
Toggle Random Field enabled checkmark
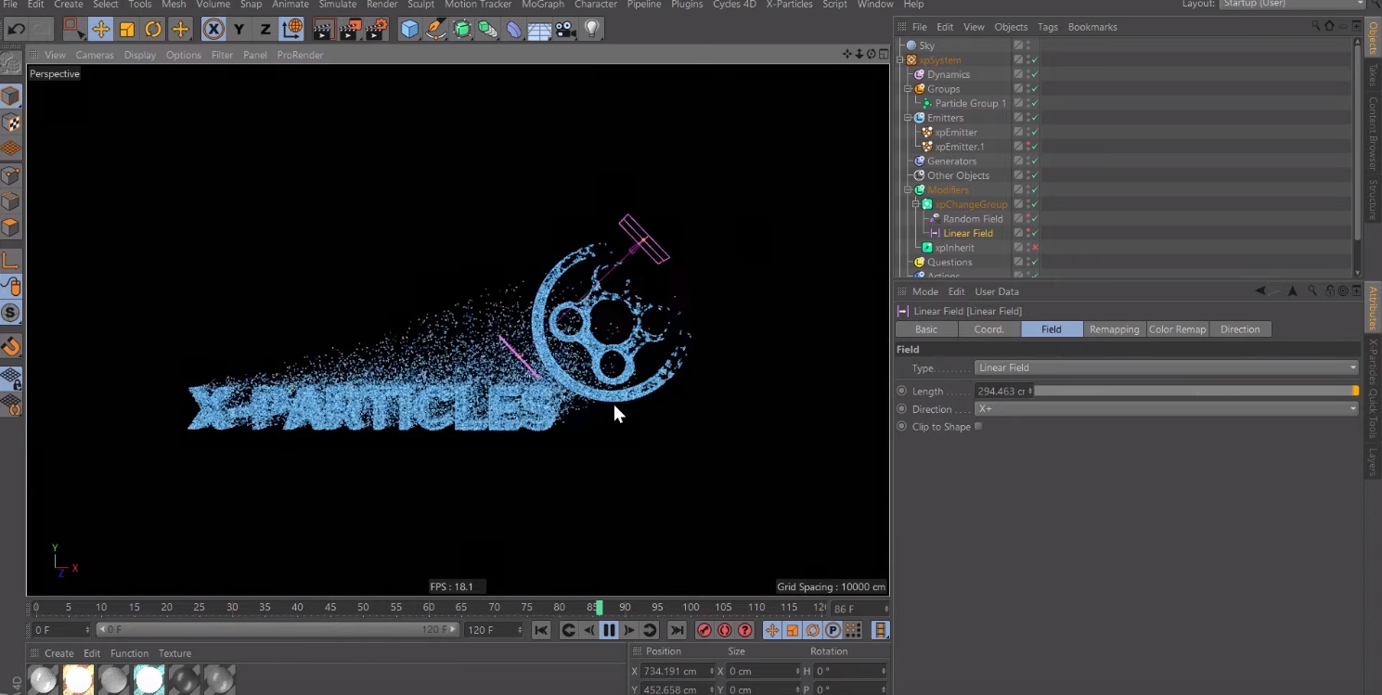point(1035,219)
